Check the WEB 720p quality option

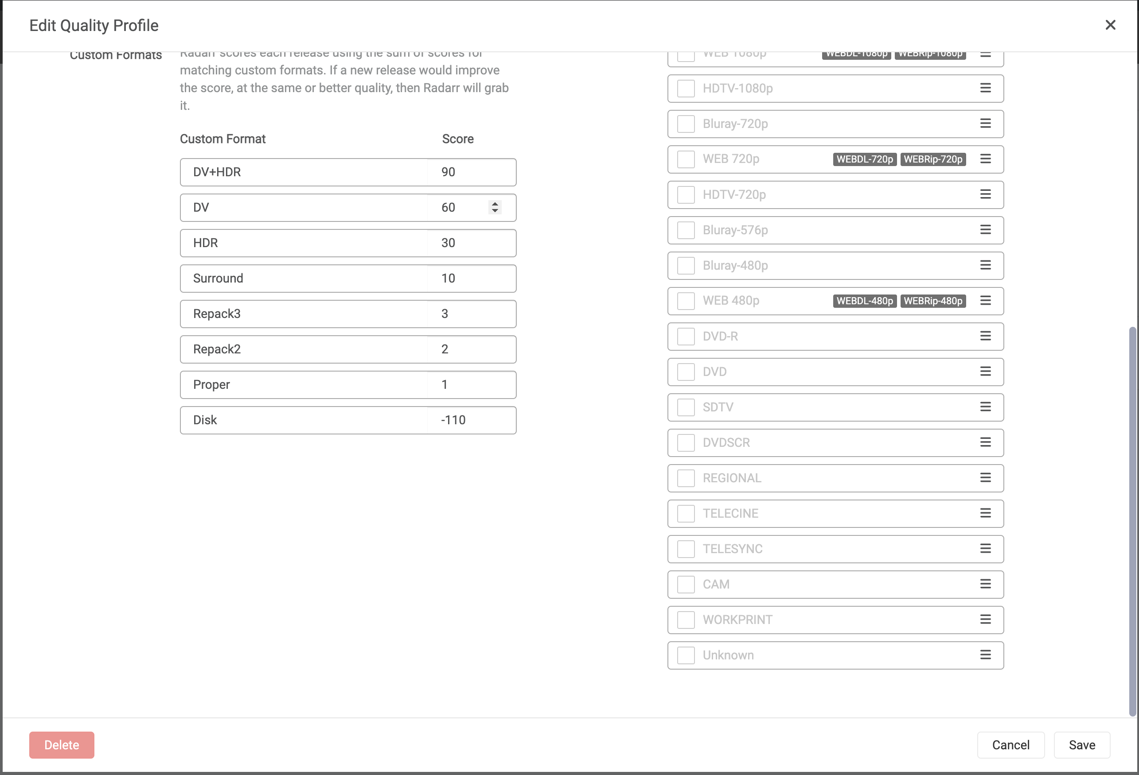pos(685,159)
